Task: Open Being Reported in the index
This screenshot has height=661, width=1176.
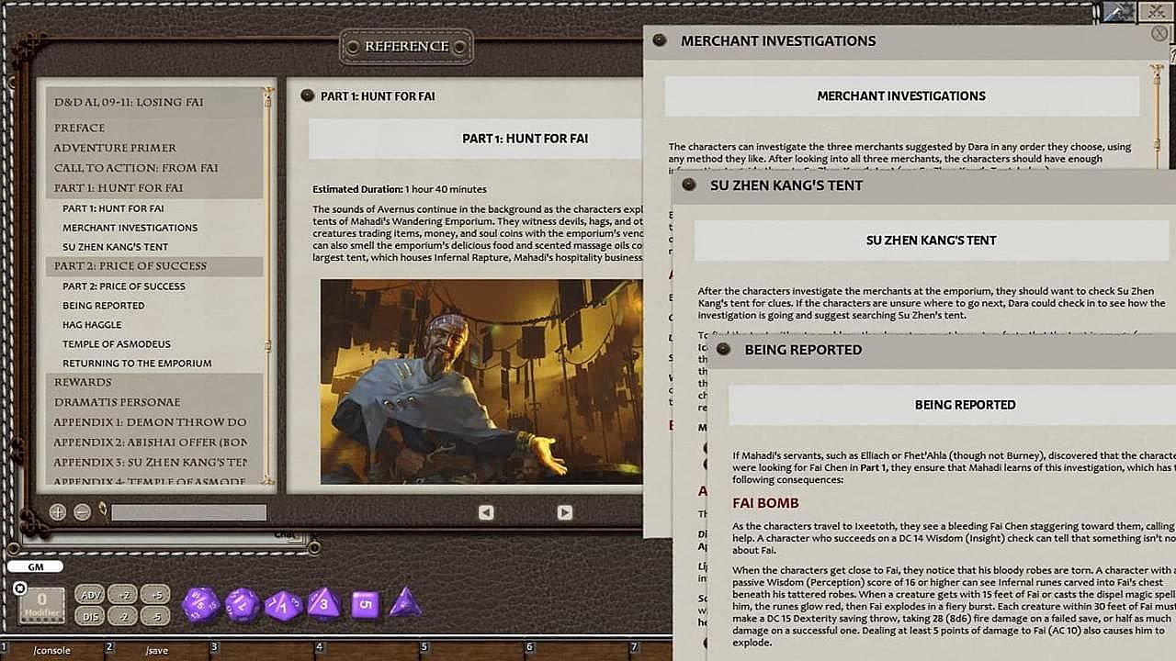Action: [x=104, y=306]
